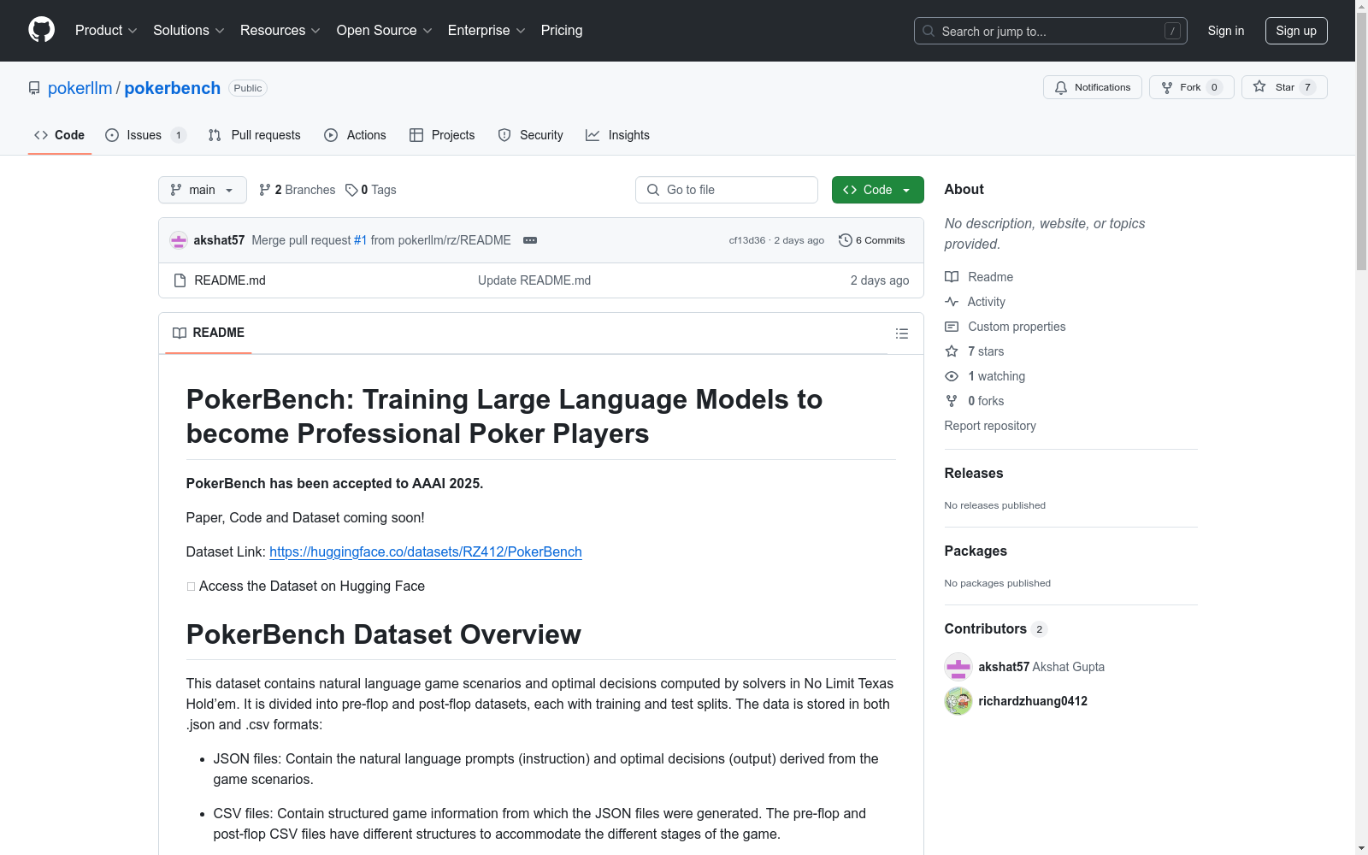Switch to the Security tab
The height and width of the screenshot is (855, 1368).
[530, 135]
